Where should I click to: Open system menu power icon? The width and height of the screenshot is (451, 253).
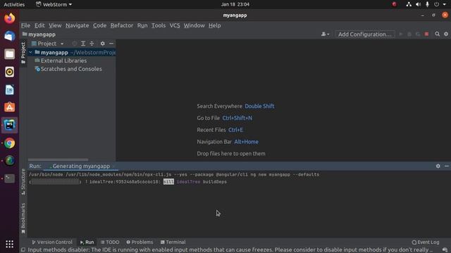tap(437, 4)
